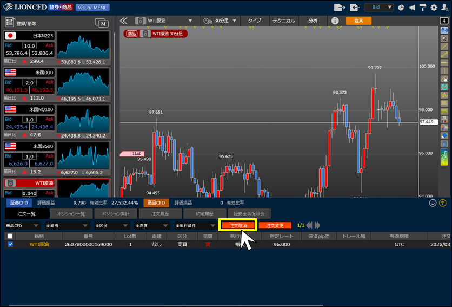Click the chart info icon
Image resolution: width=452 pixels, height=307 pixels.
(x=335, y=21)
